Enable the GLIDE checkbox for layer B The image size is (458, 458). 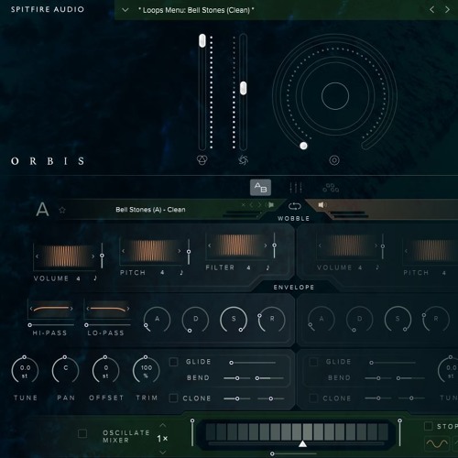313,362
